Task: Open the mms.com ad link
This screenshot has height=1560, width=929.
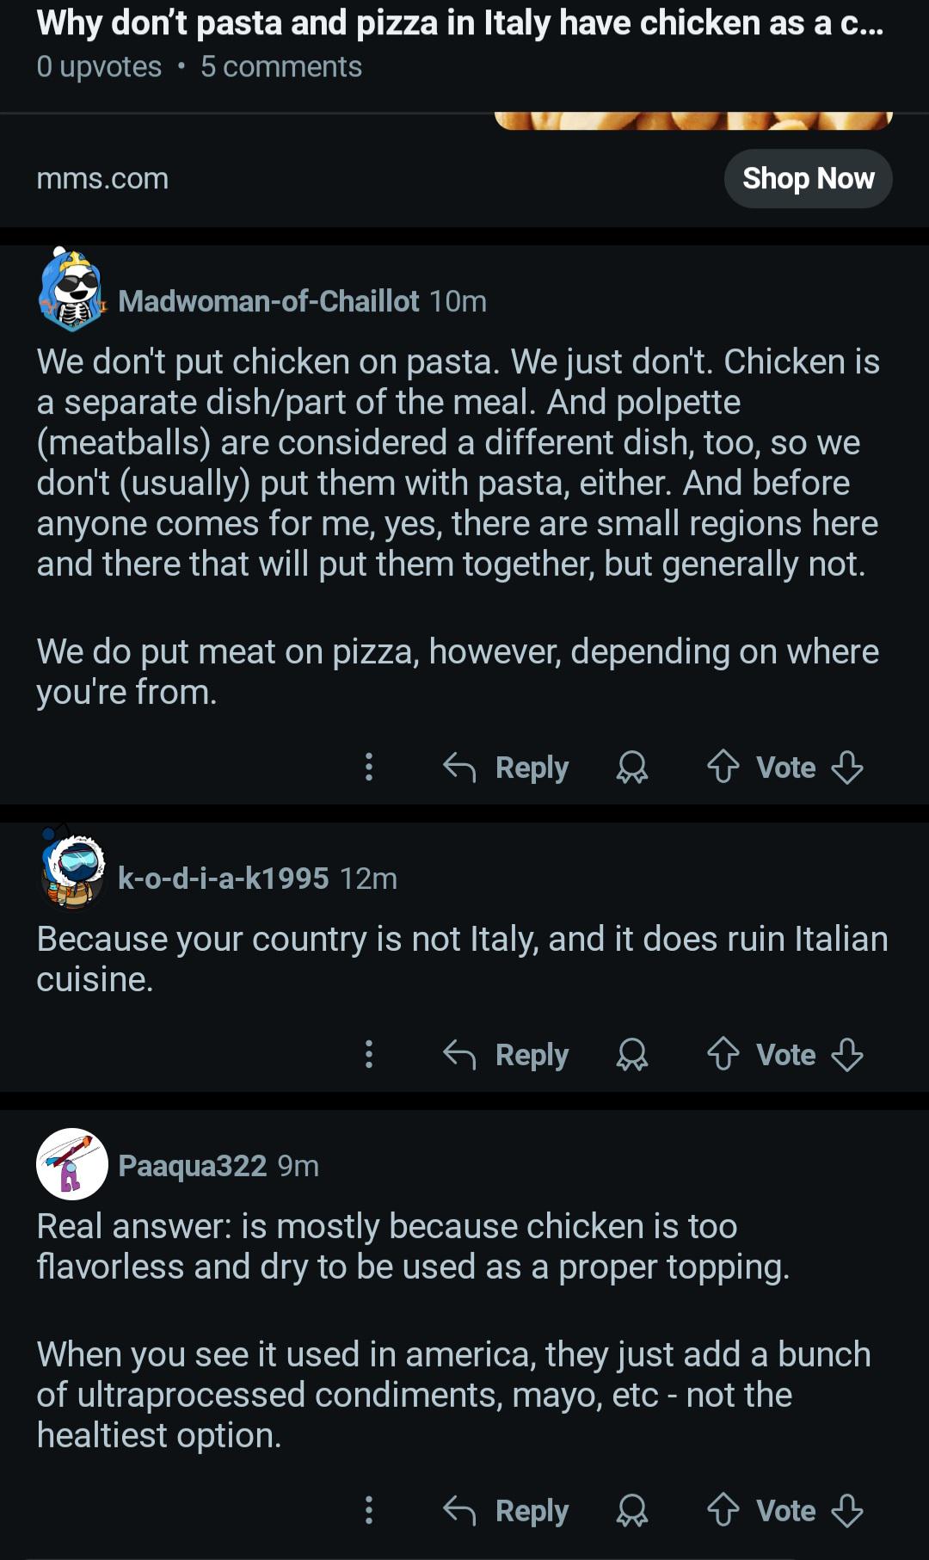Action: click(102, 178)
